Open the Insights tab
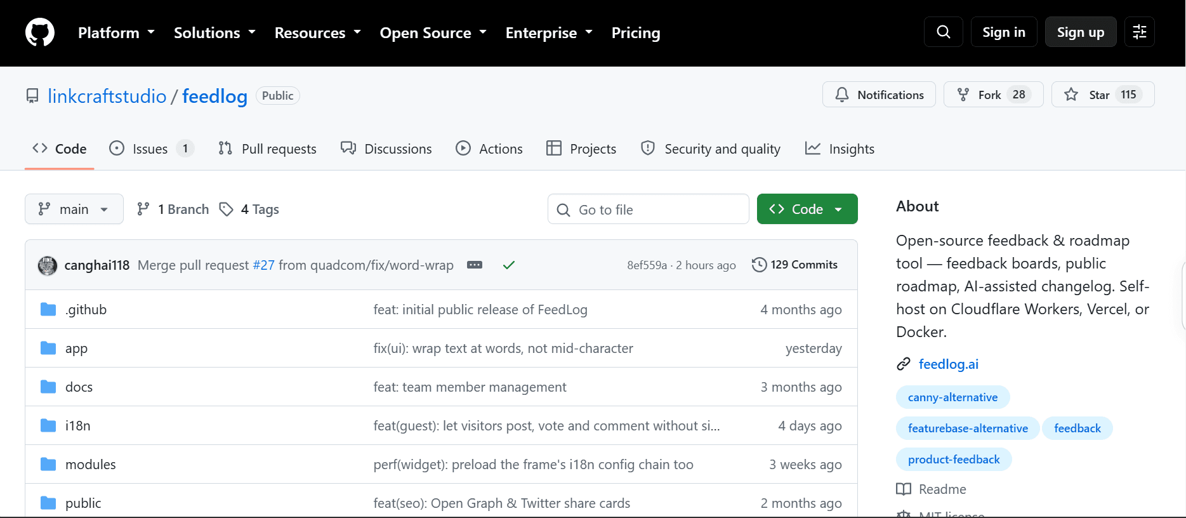 click(840, 149)
